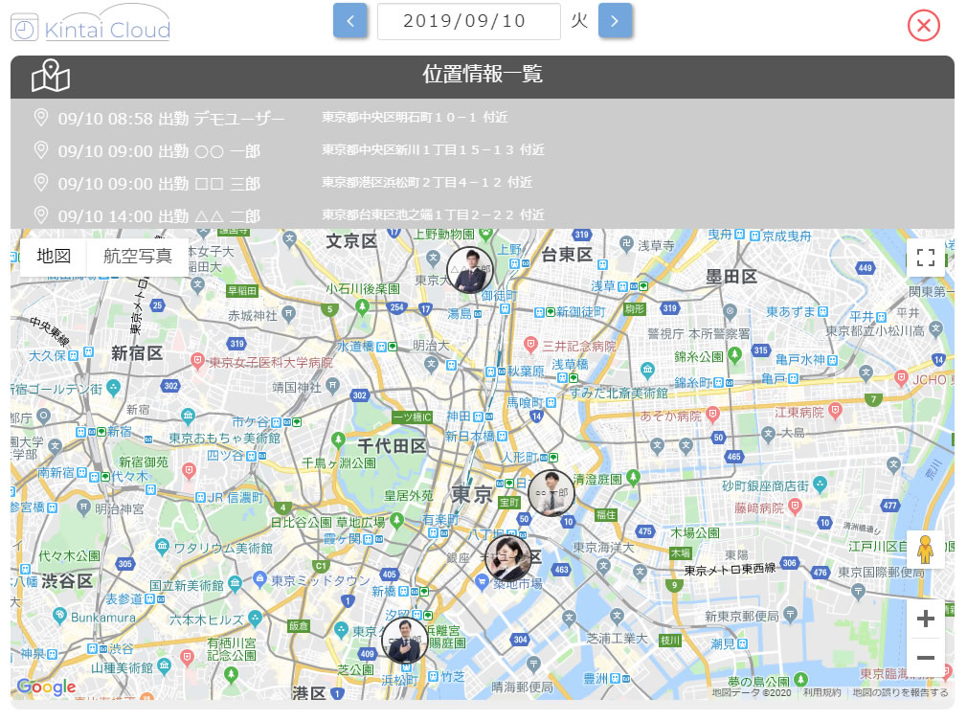Select the 09:00 ○○ 一郎 attendance entry

[159, 151]
